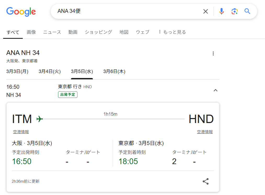Open Google Lens image search
Image resolution: width=265 pixels, height=195 pixels.
click(234, 11)
